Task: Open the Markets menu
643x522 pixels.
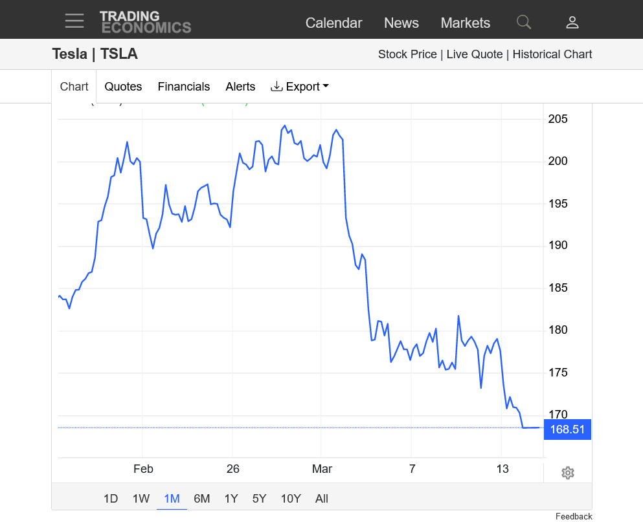Action: [465, 23]
